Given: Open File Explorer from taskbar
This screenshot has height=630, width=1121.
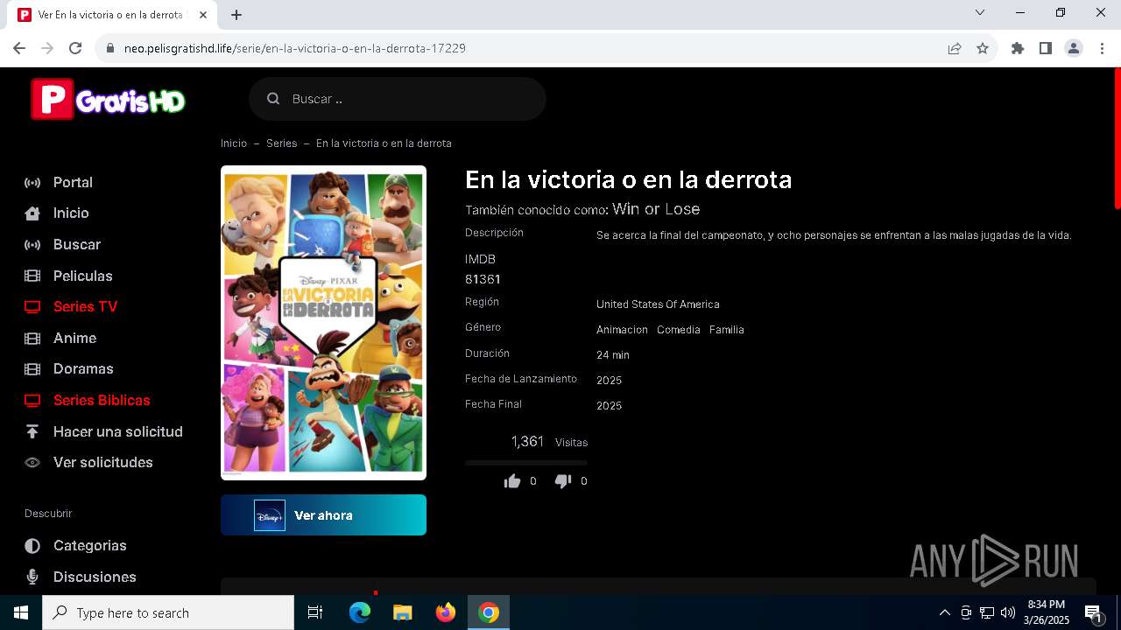Looking at the screenshot, I should coord(403,612).
